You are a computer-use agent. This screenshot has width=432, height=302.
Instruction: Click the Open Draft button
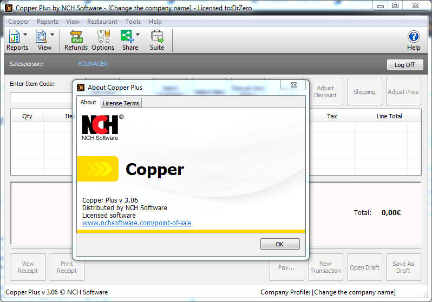(x=364, y=267)
